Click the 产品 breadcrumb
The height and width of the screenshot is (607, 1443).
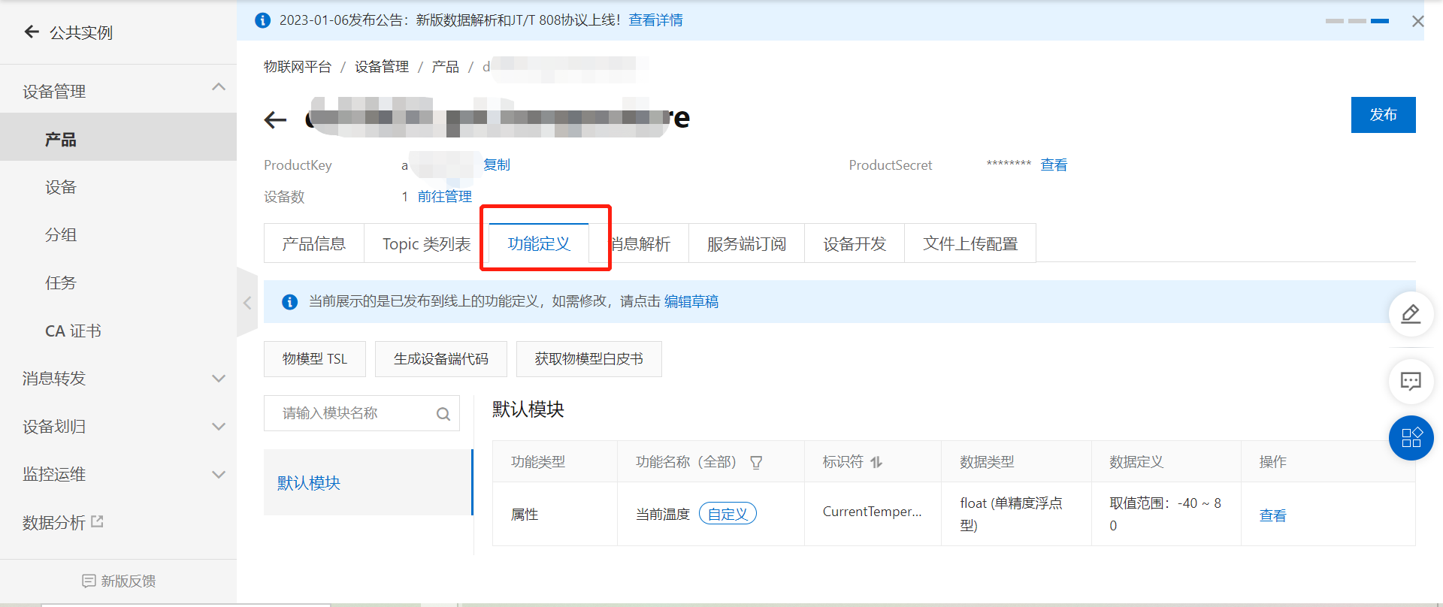click(x=445, y=67)
